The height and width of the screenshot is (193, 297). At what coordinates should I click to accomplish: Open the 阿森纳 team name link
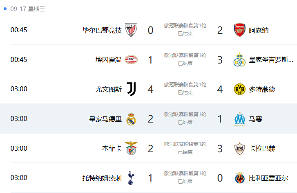point(259,30)
